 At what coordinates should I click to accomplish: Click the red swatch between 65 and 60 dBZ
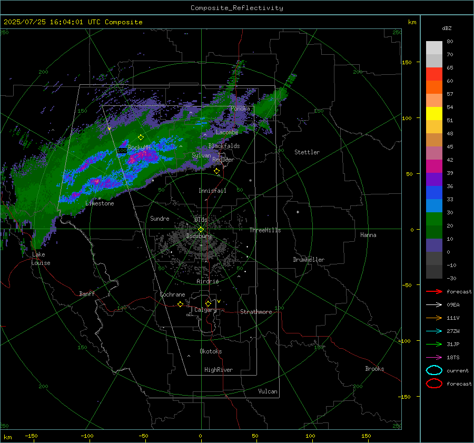[434, 74]
